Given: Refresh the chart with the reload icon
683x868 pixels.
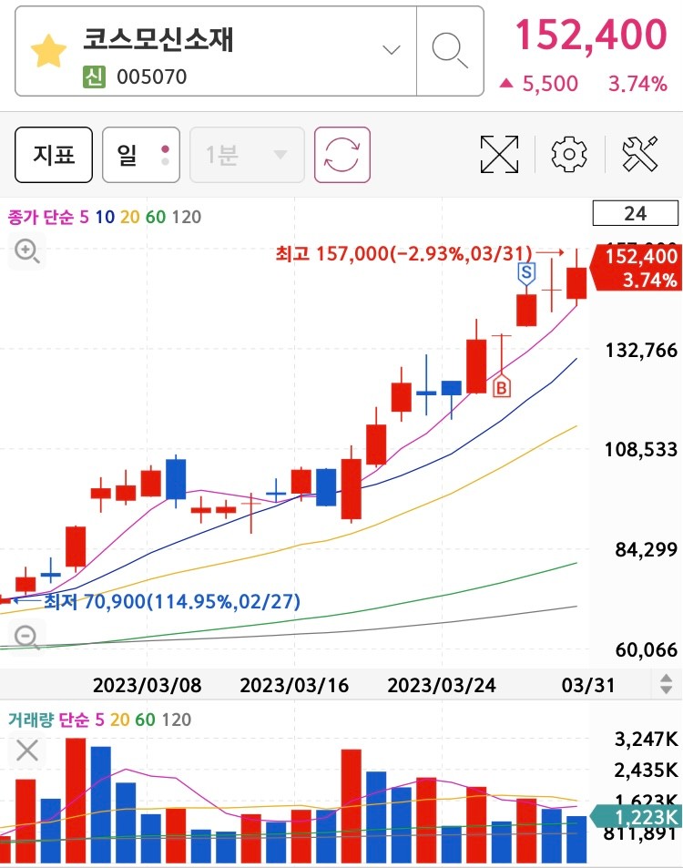Looking at the screenshot, I should [342, 155].
